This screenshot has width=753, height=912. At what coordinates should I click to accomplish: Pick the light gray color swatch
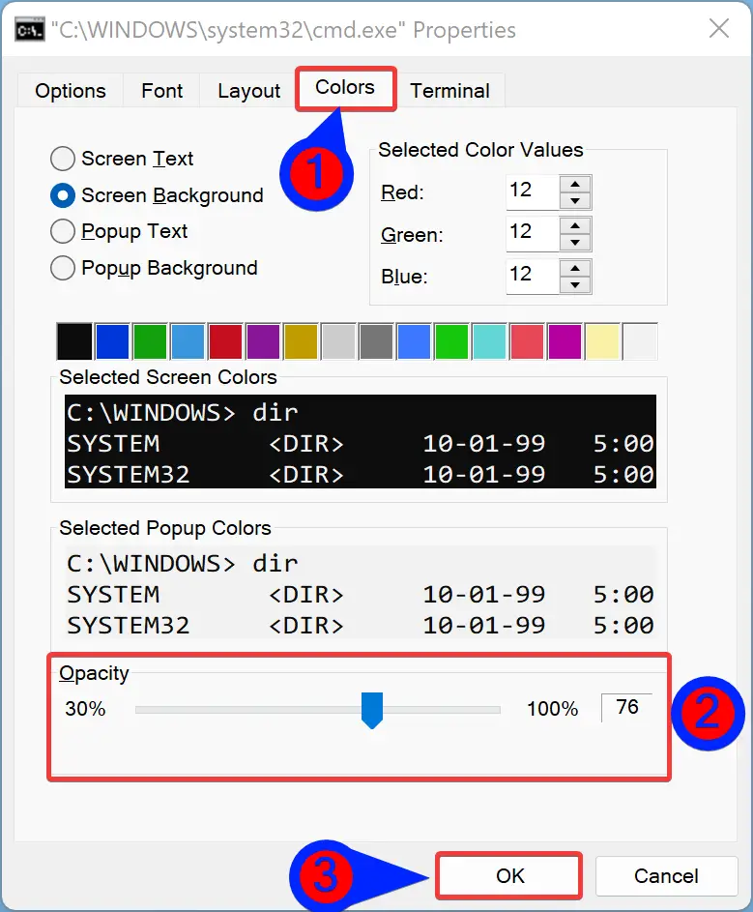[338, 341]
